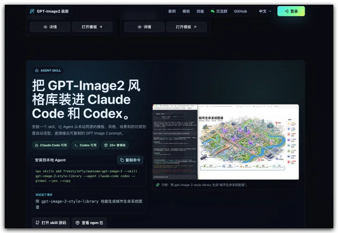Click the 20+ 套模板 tag
This screenshot has width=338, height=233.
pos(115,145)
